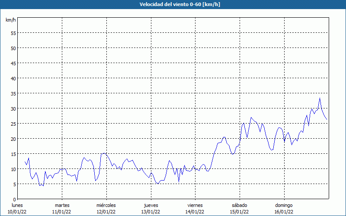Click the 'martes' day label

[62, 205]
